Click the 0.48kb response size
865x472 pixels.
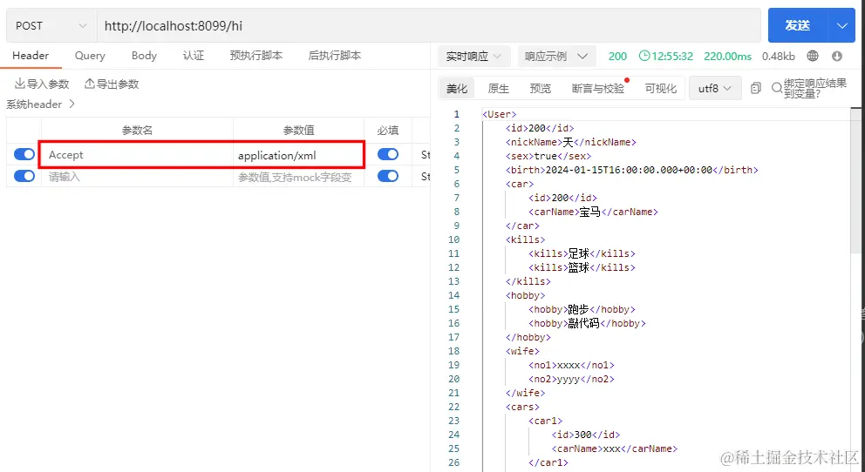[779, 57]
